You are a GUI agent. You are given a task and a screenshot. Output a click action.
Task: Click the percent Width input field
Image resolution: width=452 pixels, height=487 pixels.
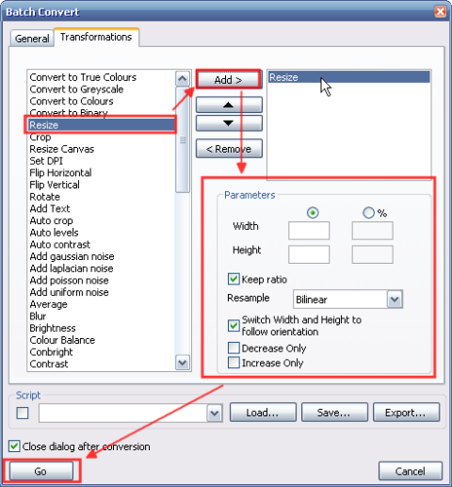(372, 231)
